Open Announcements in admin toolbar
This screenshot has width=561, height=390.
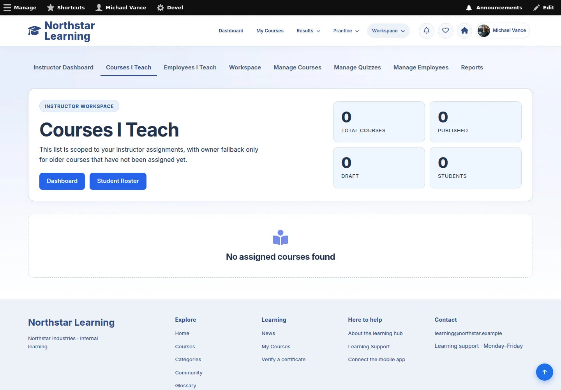pos(494,7)
